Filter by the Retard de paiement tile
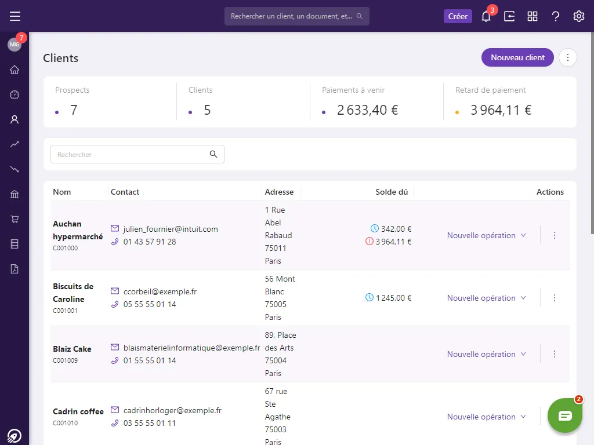Screen dimensions: 594x445 (510, 102)
